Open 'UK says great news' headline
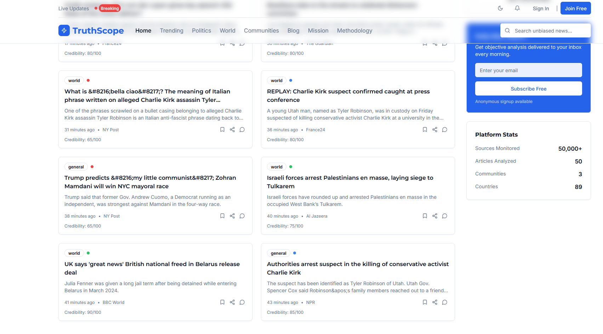The width and height of the screenshot is (603, 334). tap(152, 268)
